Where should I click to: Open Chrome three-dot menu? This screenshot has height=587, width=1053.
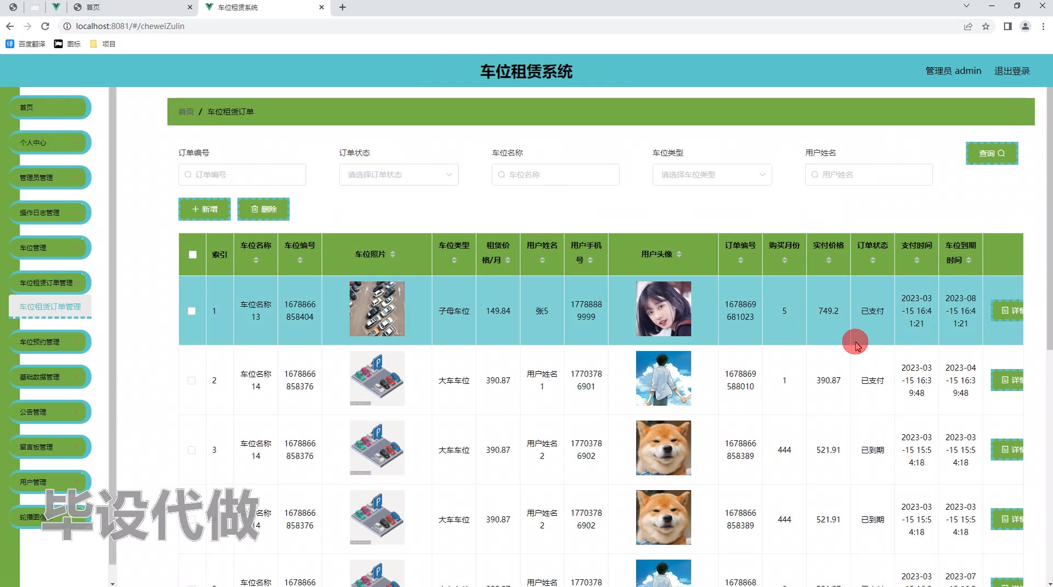pyautogui.click(x=1043, y=26)
